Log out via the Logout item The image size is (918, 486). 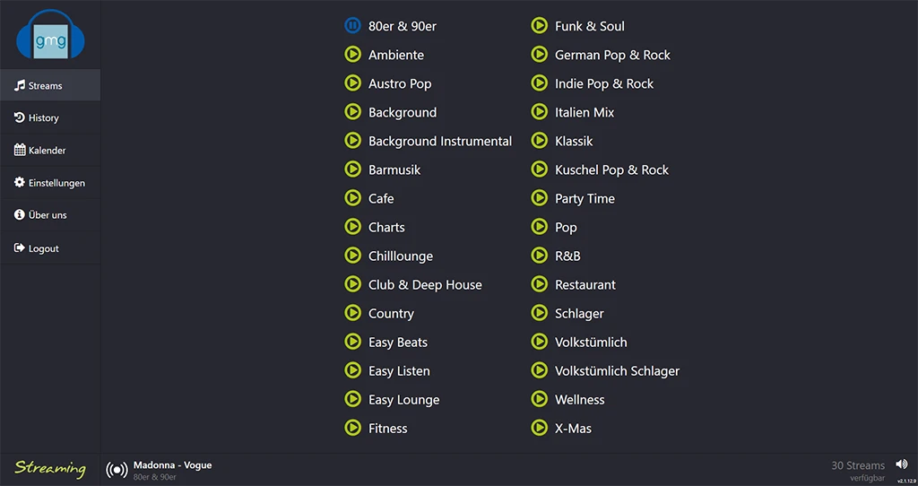click(43, 248)
